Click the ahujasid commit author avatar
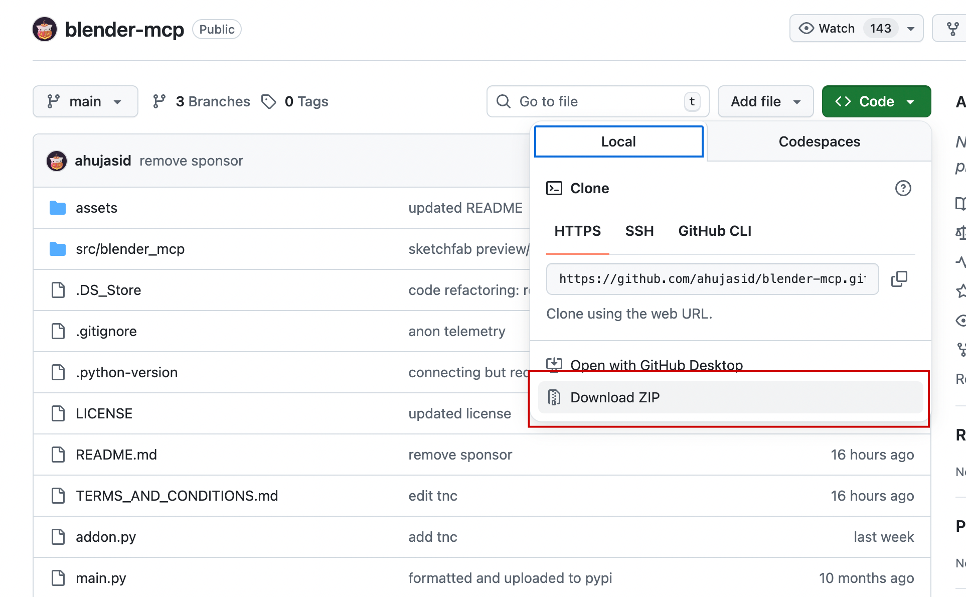The image size is (966, 597). click(x=57, y=161)
